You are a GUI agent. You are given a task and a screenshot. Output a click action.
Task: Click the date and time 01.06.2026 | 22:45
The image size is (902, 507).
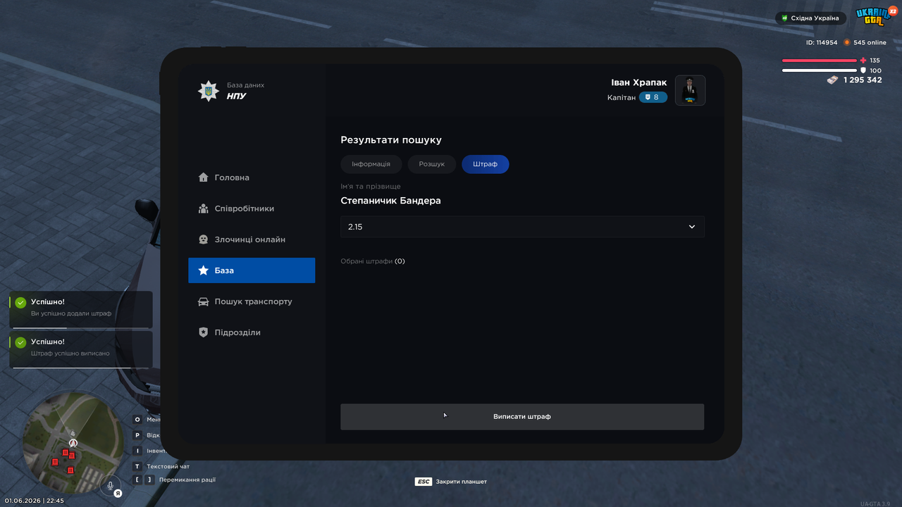point(34,501)
